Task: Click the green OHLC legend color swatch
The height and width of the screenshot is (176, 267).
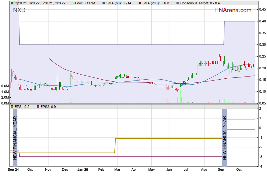Action: [12, 3]
